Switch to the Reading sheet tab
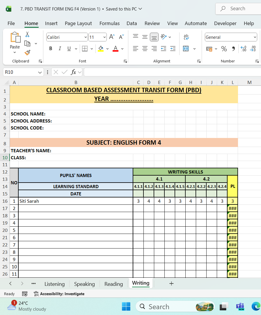 coord(113,284)
